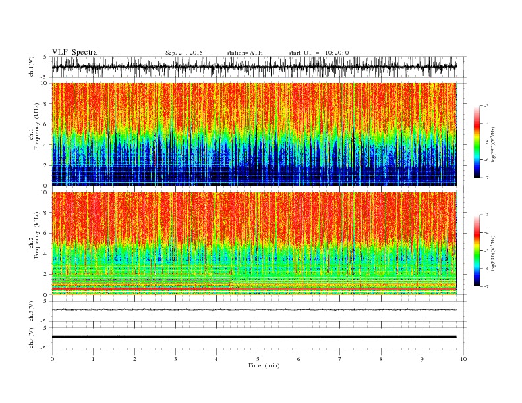
Task: Click inside the ch.2 spectrogram plot
Action: click(x=254, y=244)
